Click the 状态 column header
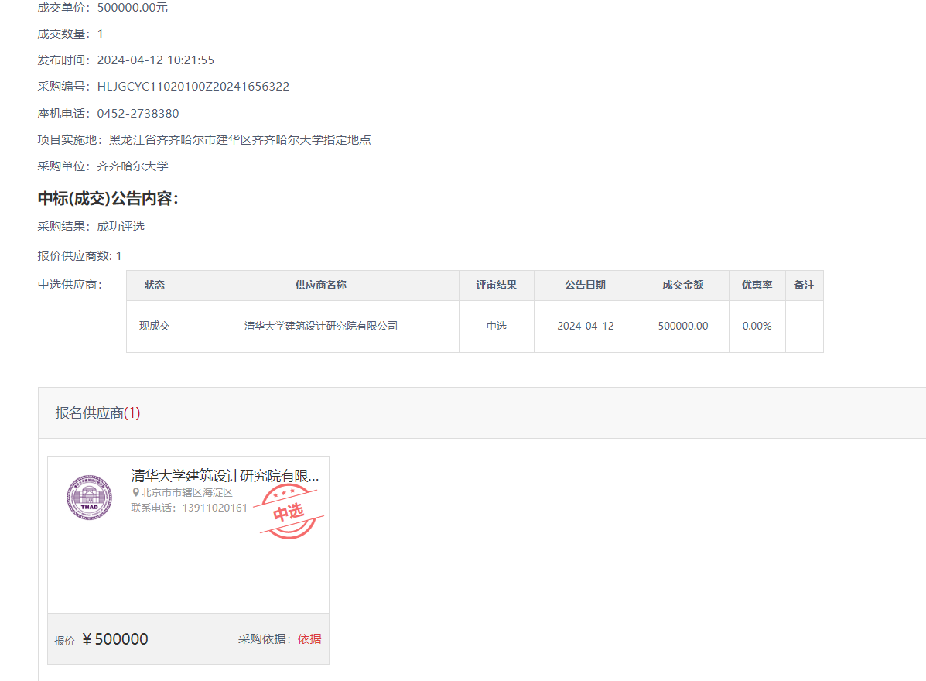 155,286
